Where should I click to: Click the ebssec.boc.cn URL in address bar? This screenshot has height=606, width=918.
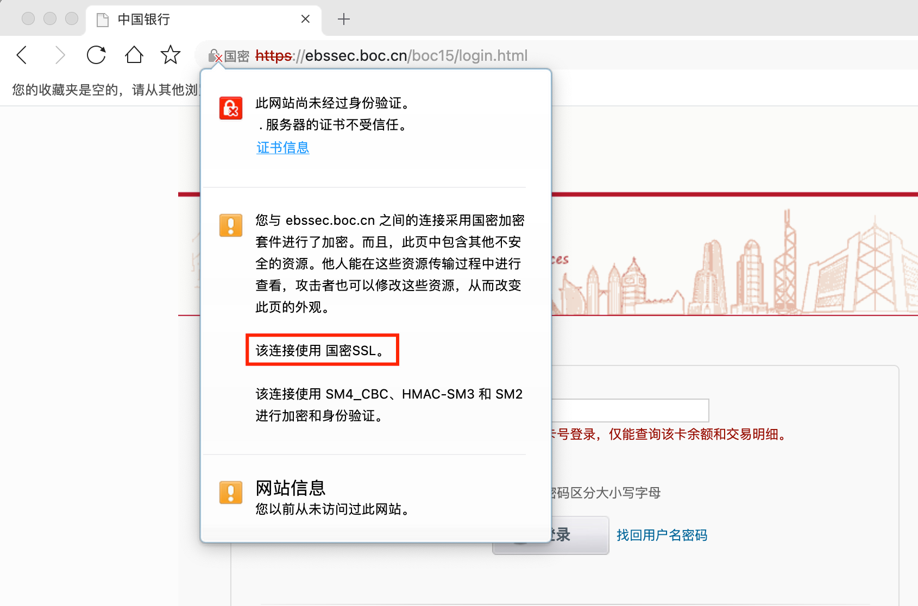pyautogui.click(x=391, y=56)
